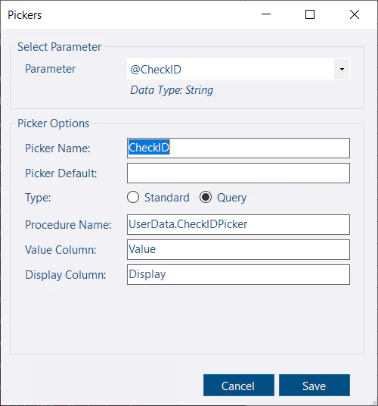The image size is (378, 406).
Task: Save the picker settings
Action: point(314,385)
